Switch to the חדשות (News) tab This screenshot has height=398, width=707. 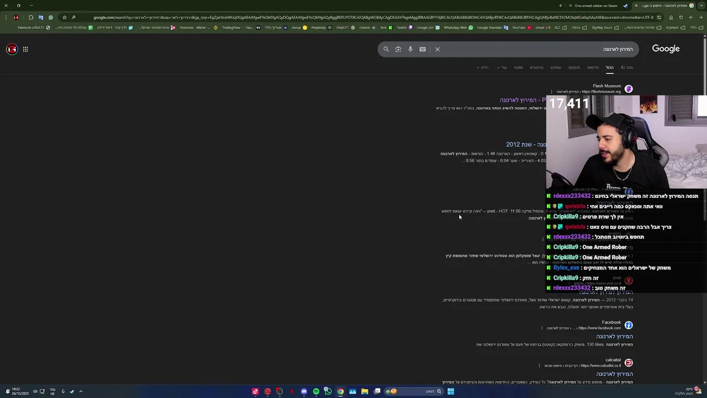tap(593, 67)
